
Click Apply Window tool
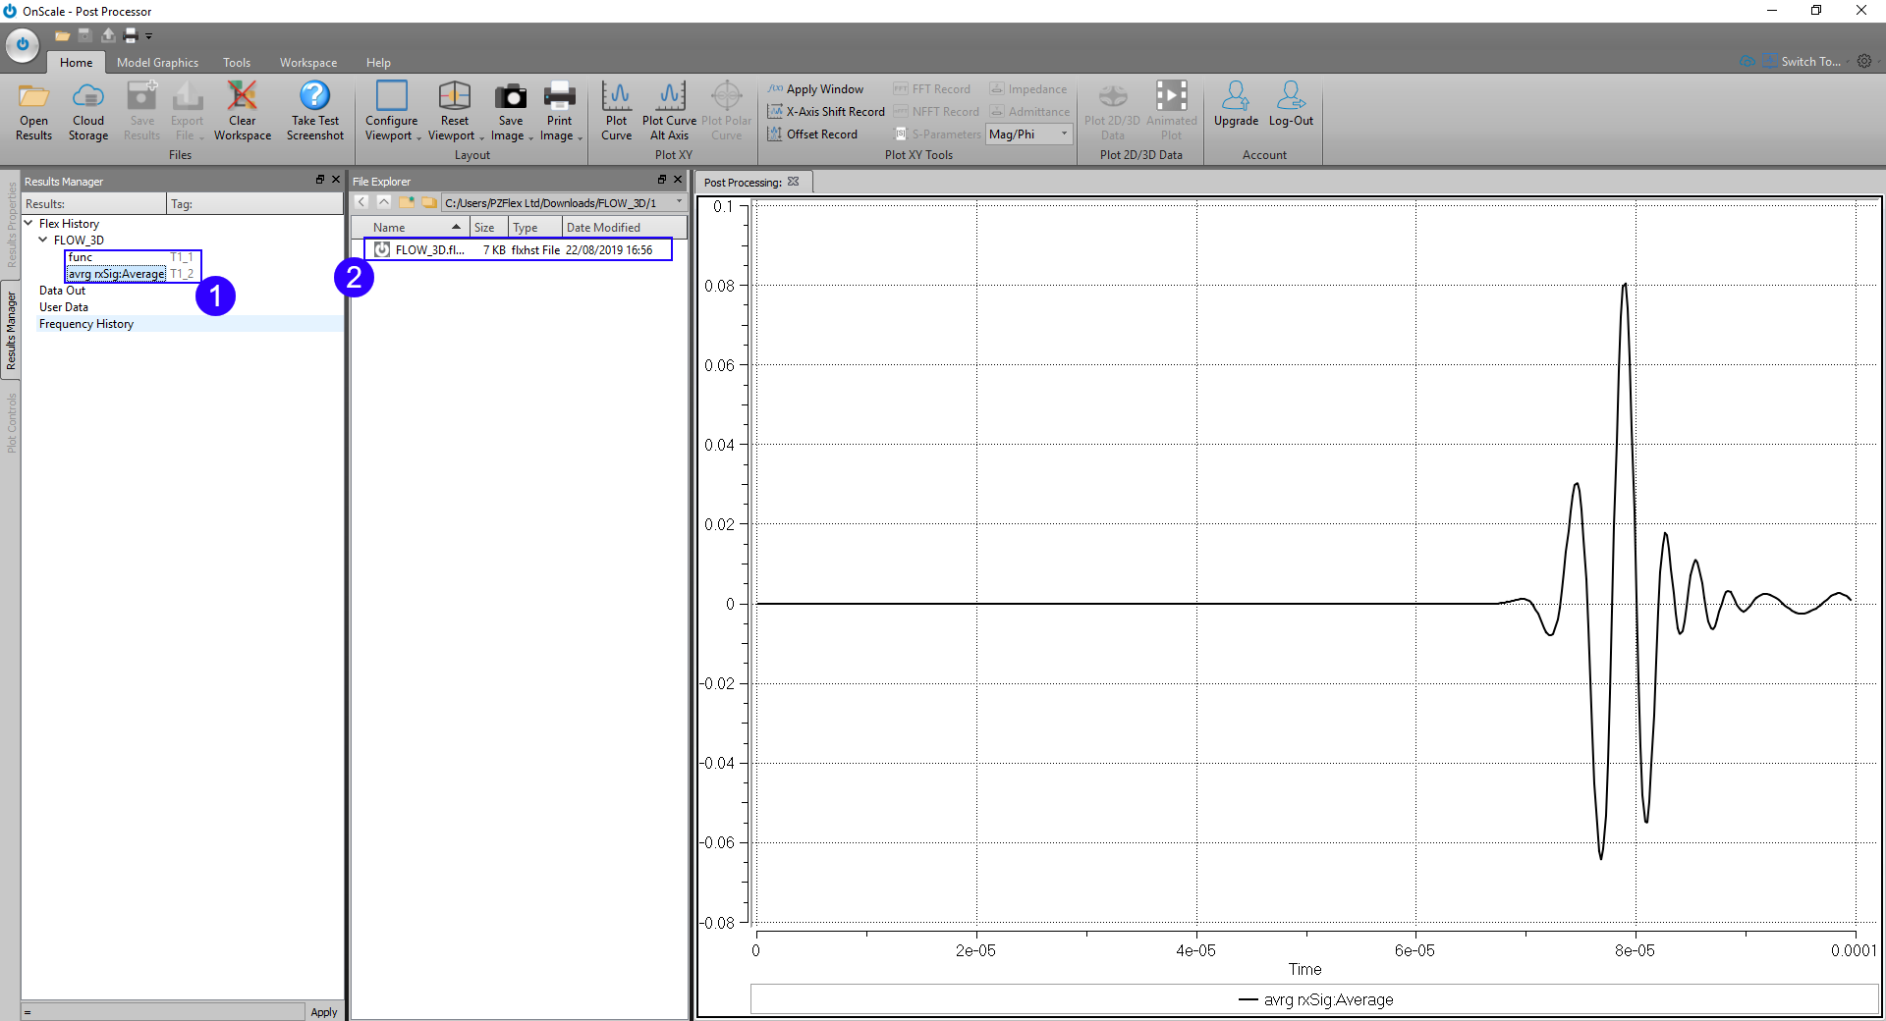point(815,89)
